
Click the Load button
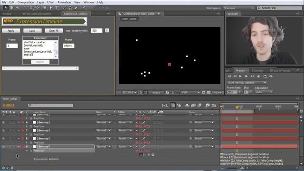(x=32, y=30)
